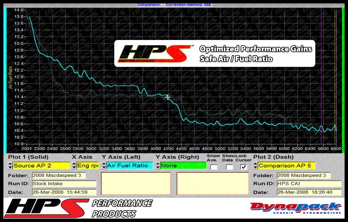Click the Stock Intake Run ID field
Viewport: 348px width, 222px height.
tap(64, 184)
